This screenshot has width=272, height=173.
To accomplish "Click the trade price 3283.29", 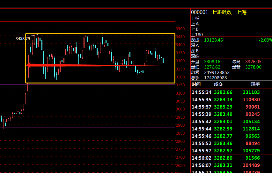I will [x=223, y=107].
